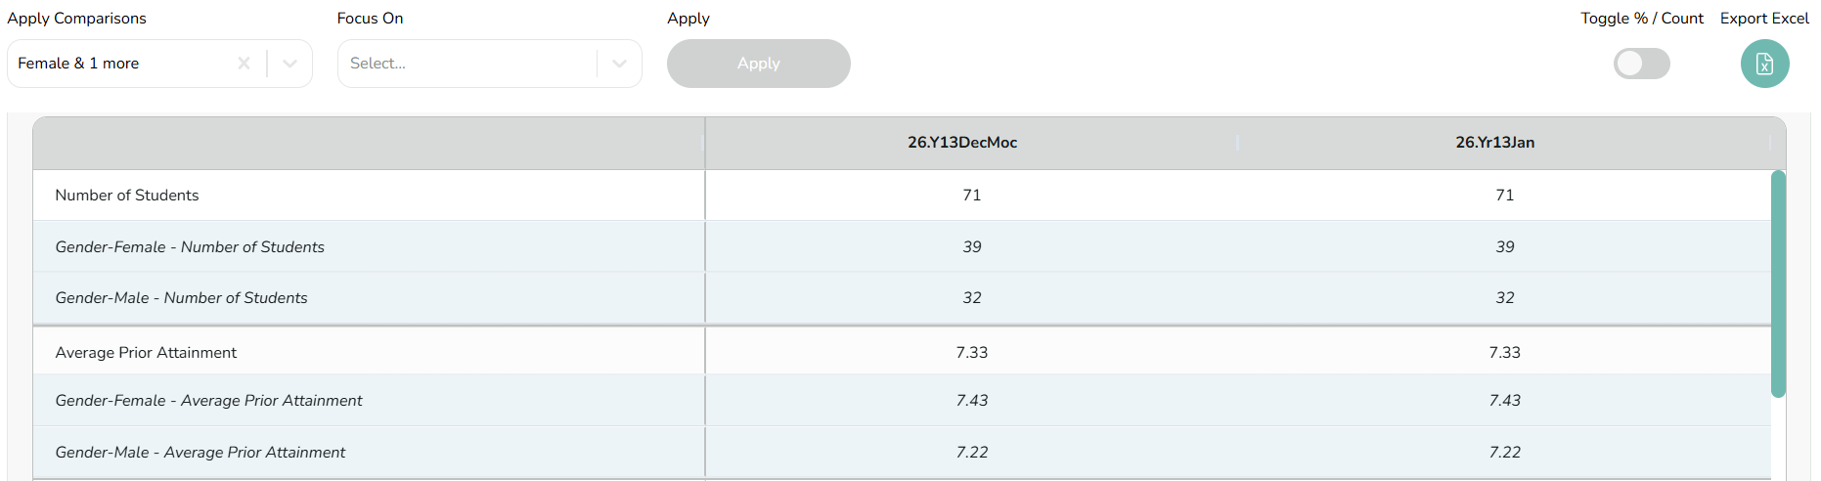
Task: Select Gender-Female - Number of Students row
Action: point(190,247)
